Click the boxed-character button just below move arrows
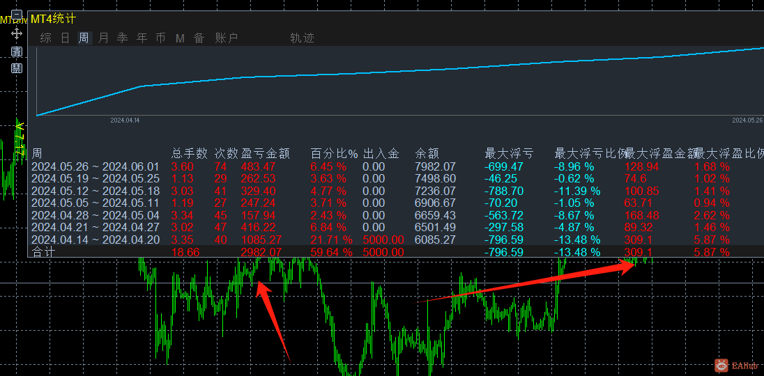764x376 pixels. click(x=17, y=51)
